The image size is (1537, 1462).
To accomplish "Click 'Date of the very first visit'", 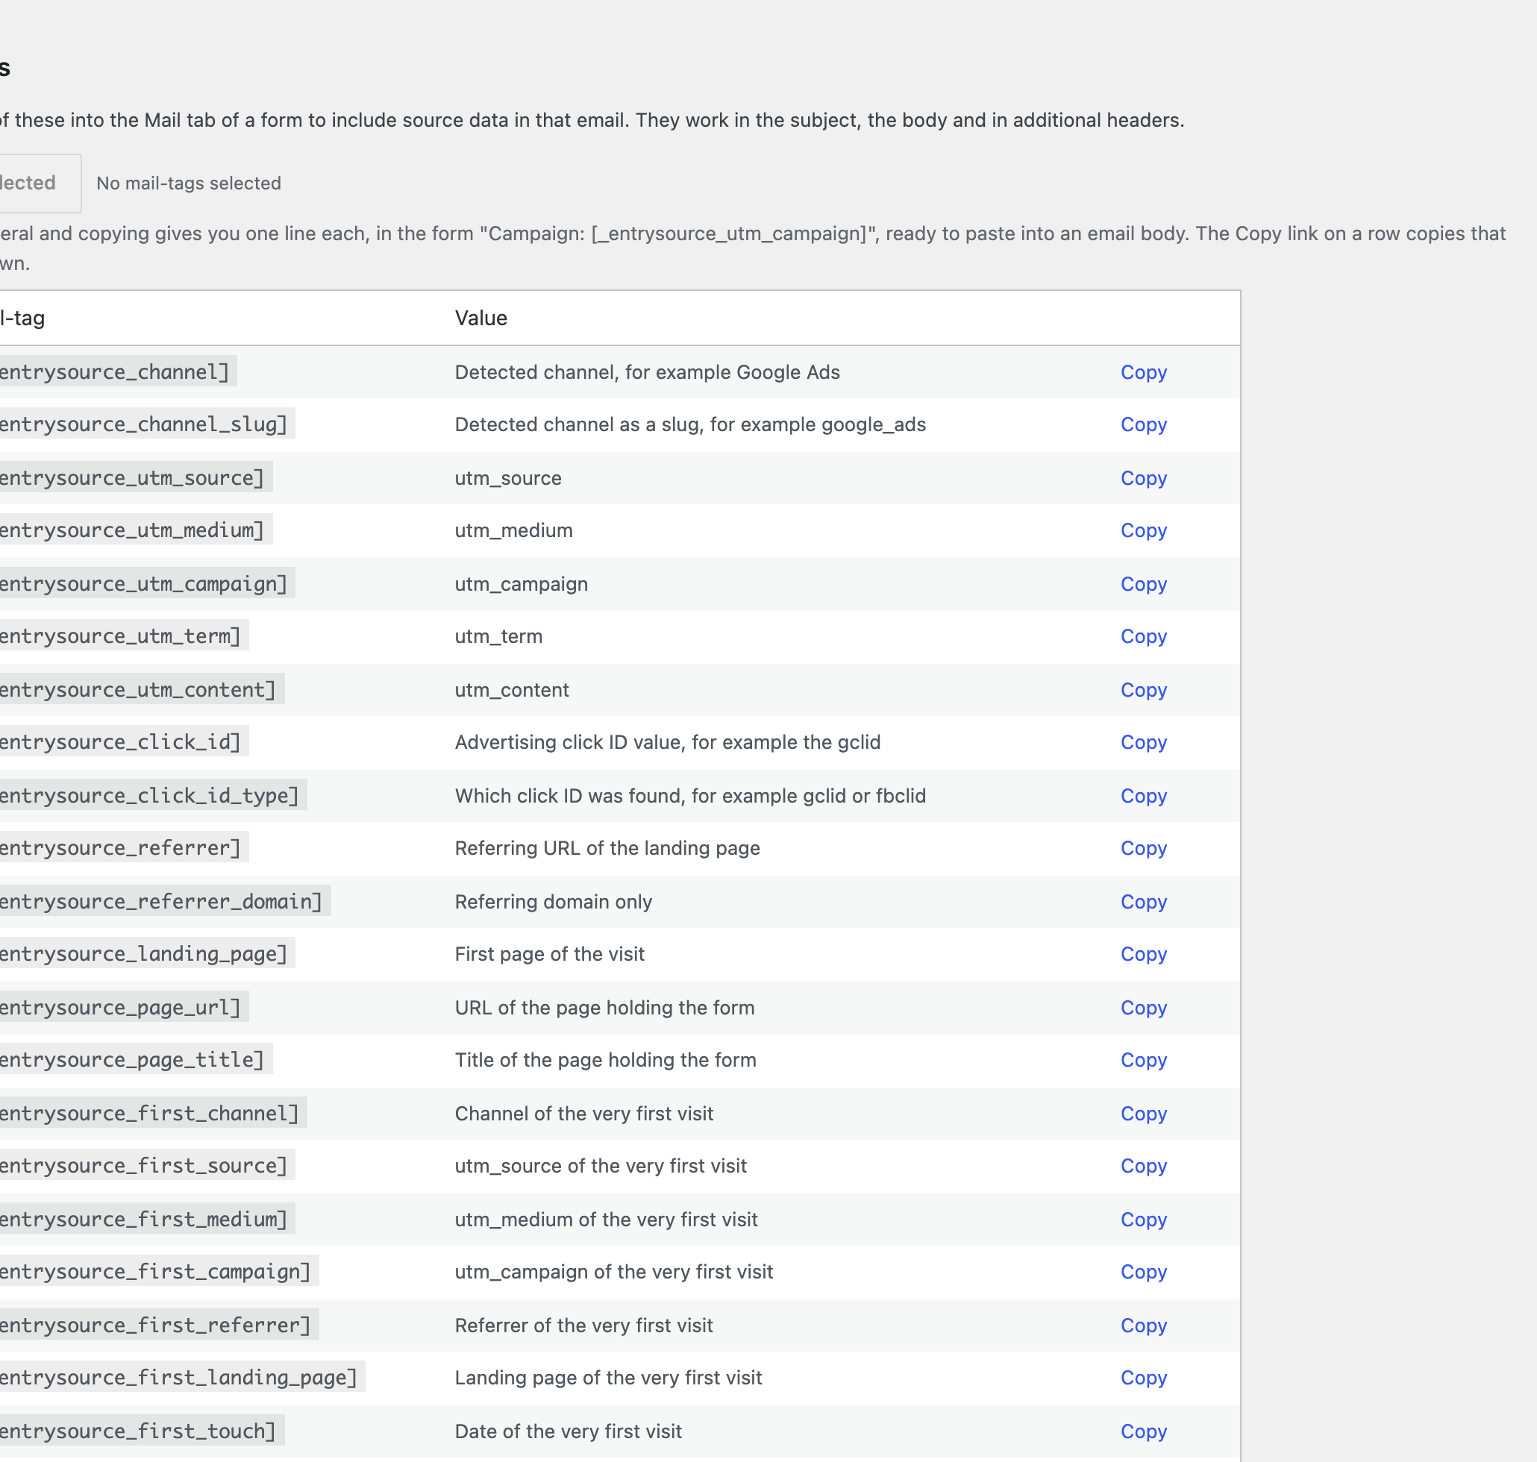I will pos(569,1432).
